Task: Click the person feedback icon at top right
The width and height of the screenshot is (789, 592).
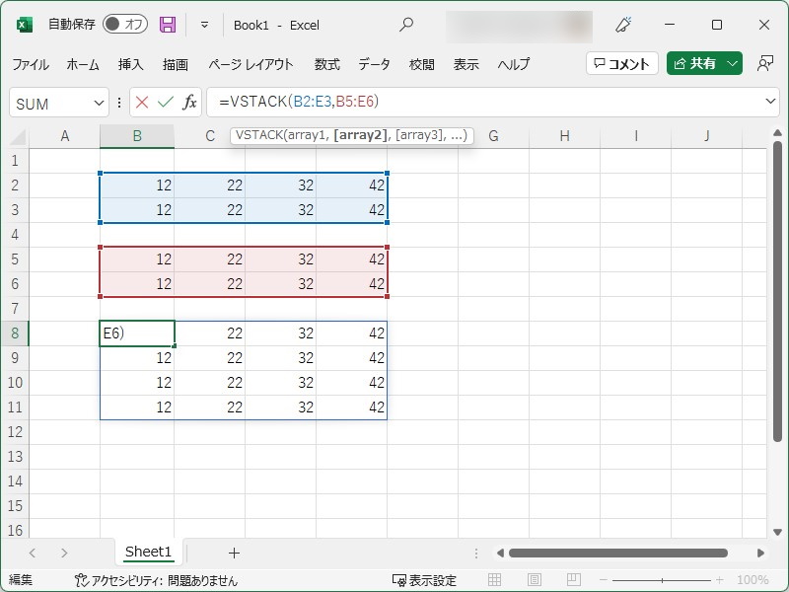Action: 765,63
